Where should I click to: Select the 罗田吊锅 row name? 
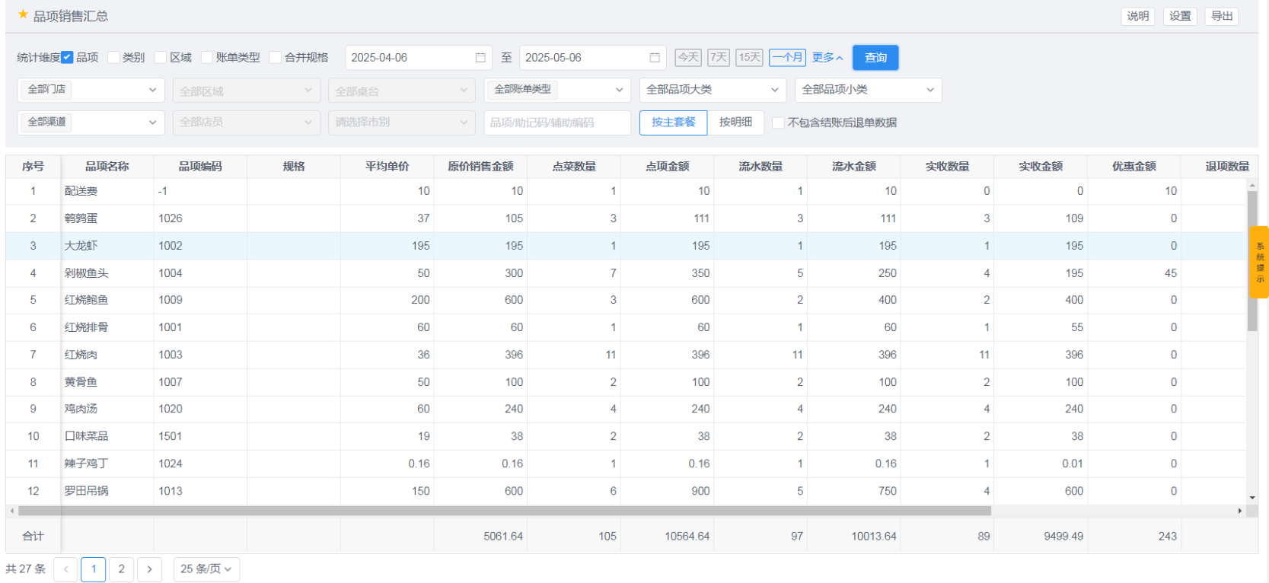[x=86, y=491]
